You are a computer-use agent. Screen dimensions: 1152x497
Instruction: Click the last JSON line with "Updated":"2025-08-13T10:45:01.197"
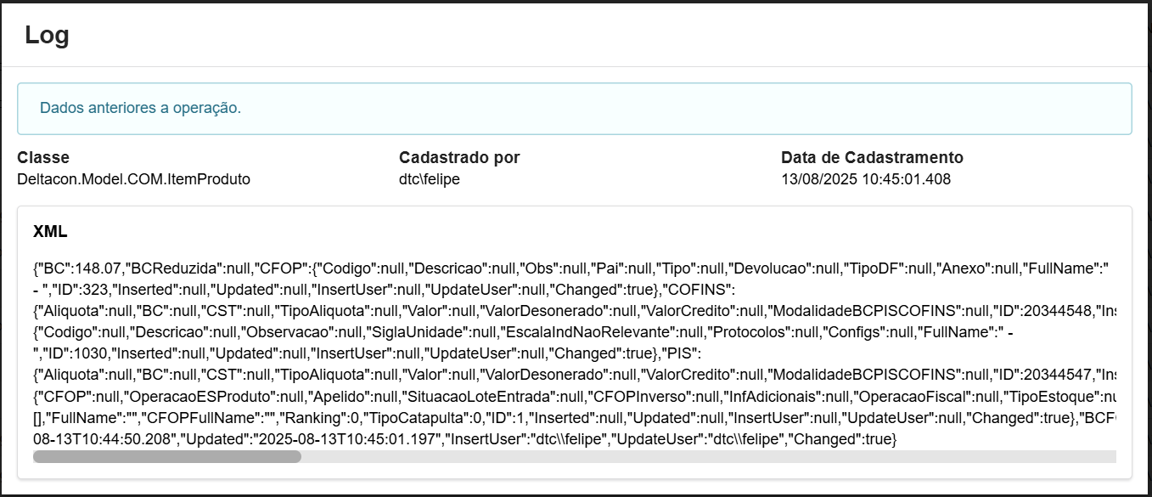(x=465, y=438)
